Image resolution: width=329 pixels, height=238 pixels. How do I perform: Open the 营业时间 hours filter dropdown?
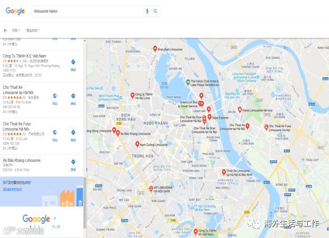pos(33,30)
